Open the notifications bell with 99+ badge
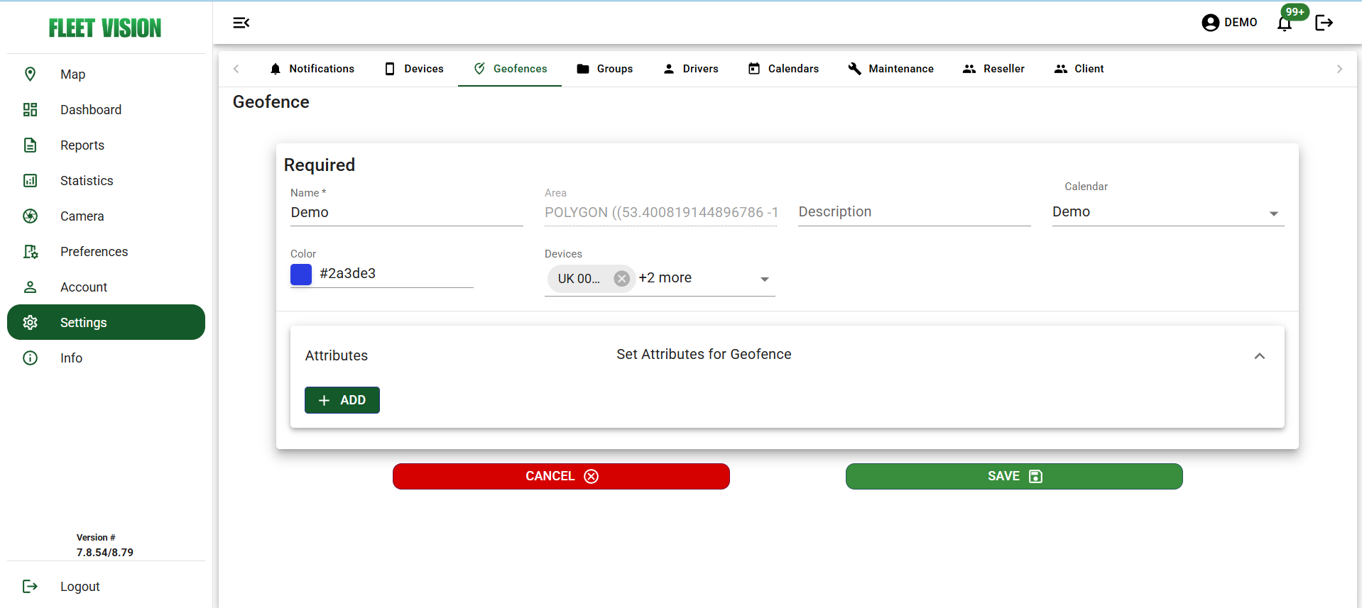1362x608 pixels. (x=1285, y=23)
